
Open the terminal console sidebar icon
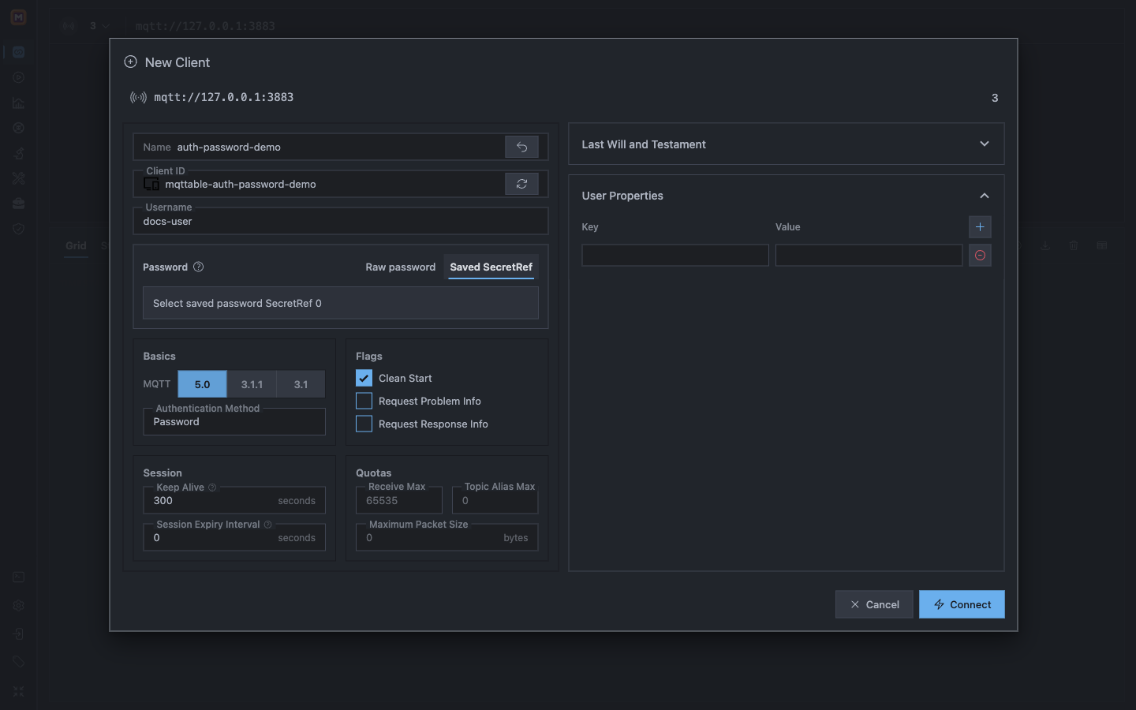click(x=18, y=577)
